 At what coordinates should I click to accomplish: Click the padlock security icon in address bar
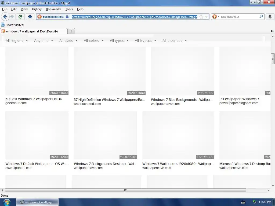pyautogui.click(x=67, y=17)
